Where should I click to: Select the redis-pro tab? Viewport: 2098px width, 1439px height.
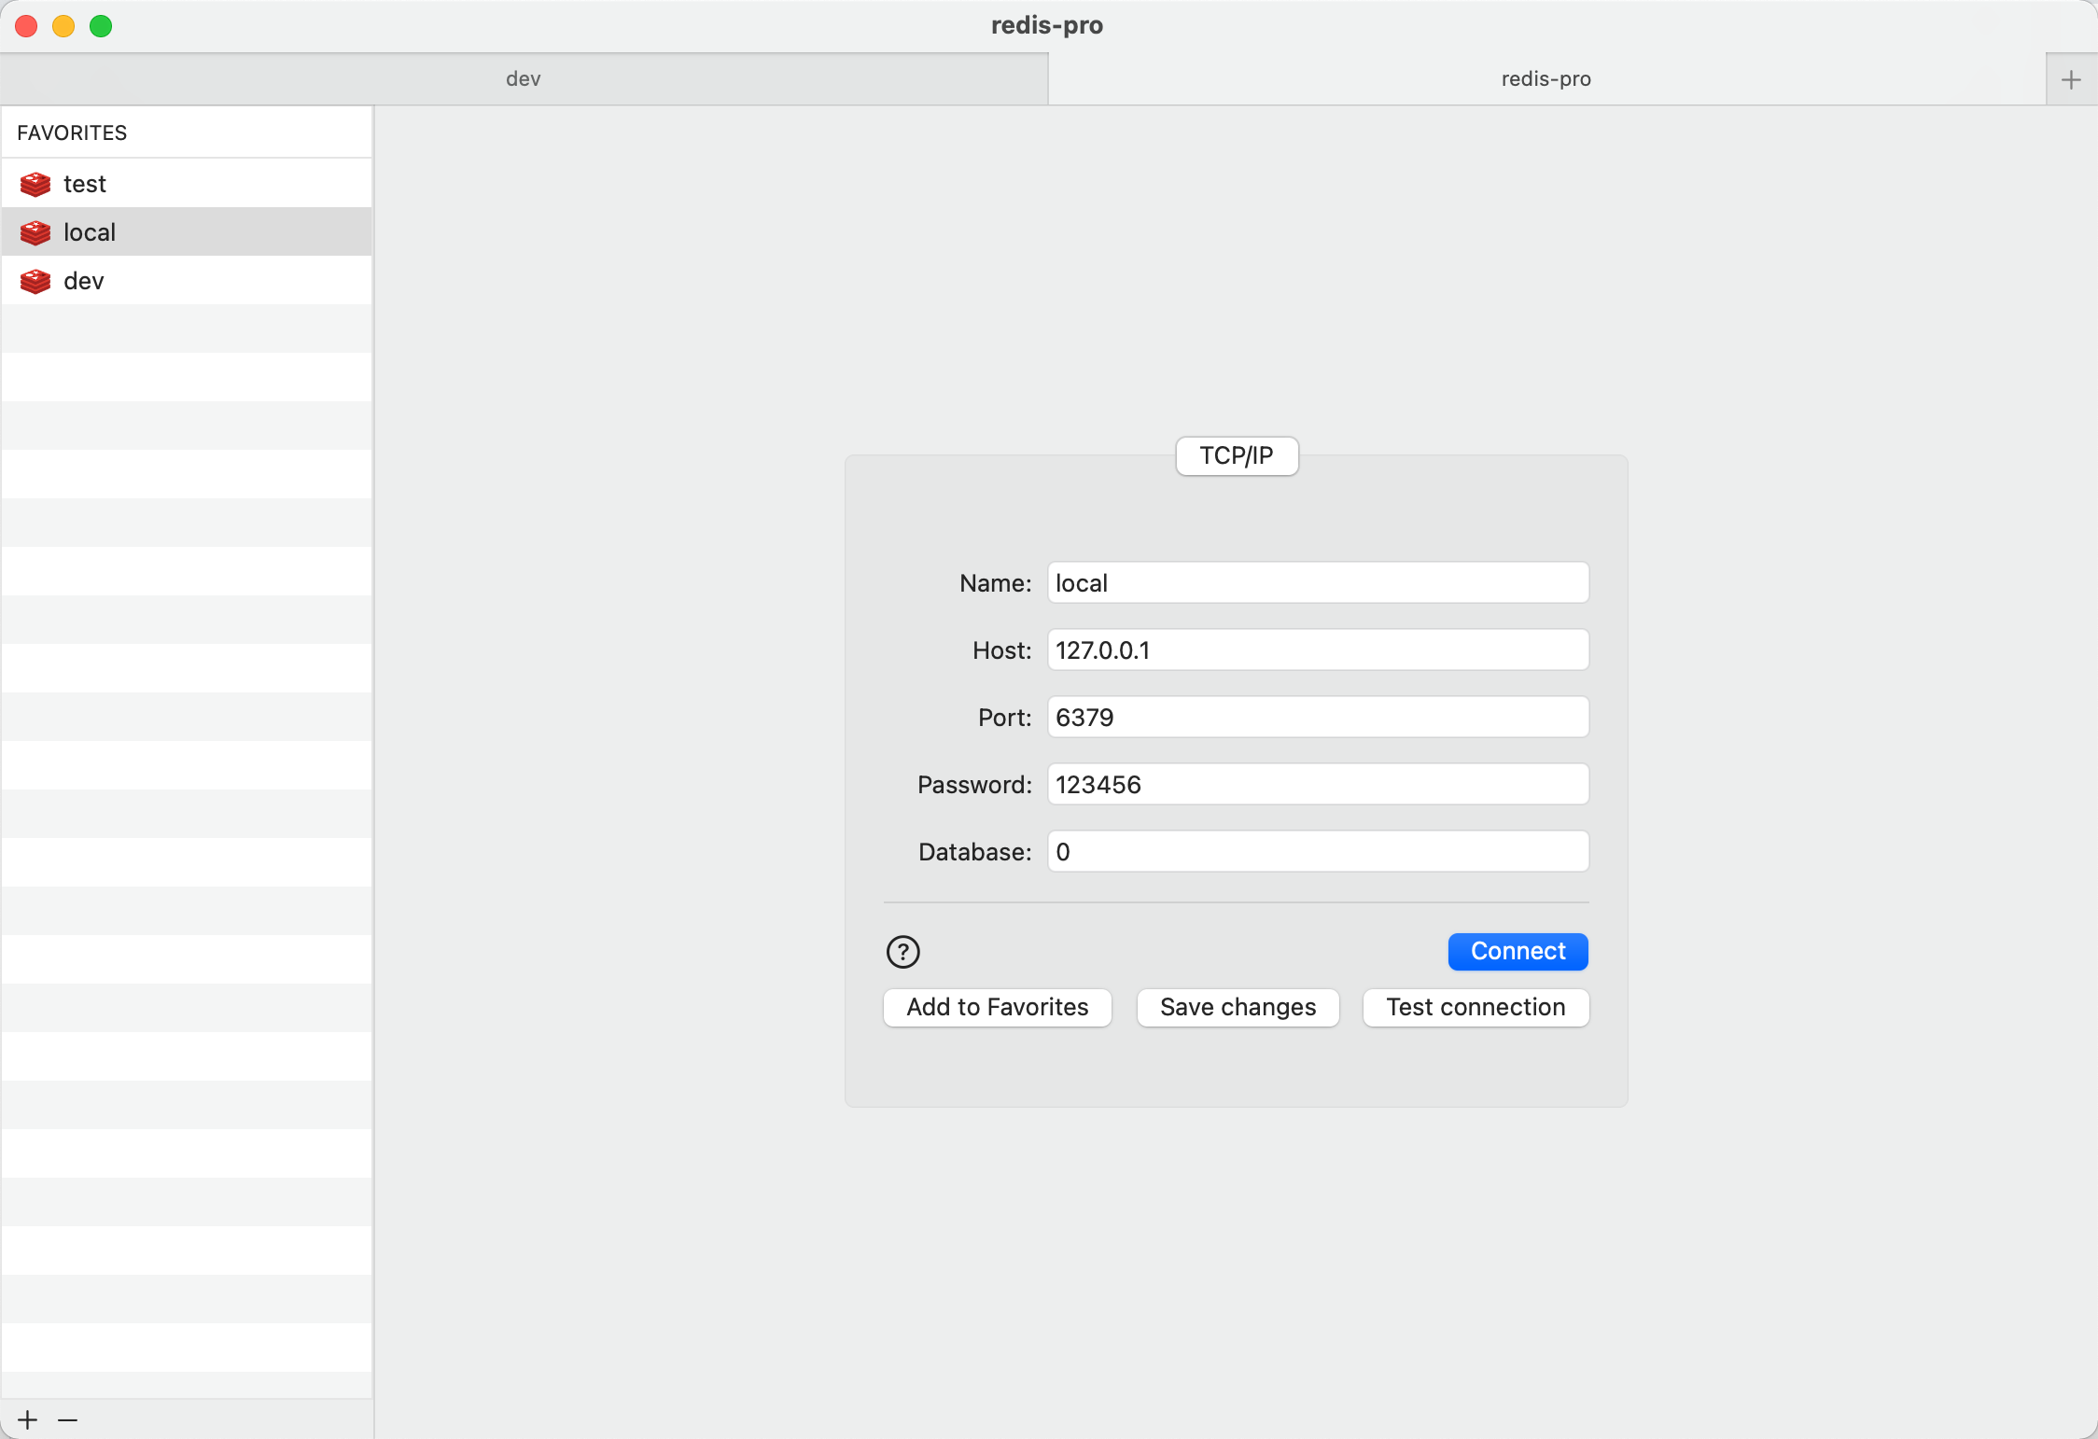[1546, 79]
